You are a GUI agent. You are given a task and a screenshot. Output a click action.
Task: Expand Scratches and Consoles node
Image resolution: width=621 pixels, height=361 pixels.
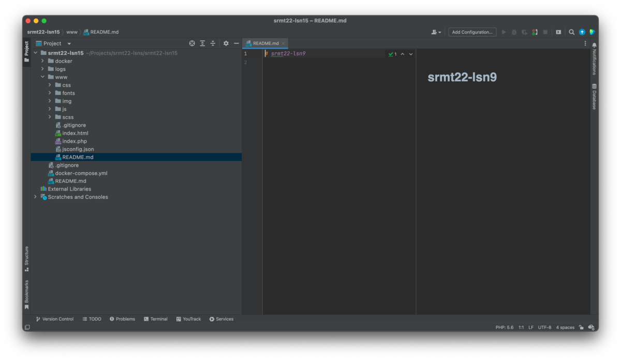tap(36, 197)
